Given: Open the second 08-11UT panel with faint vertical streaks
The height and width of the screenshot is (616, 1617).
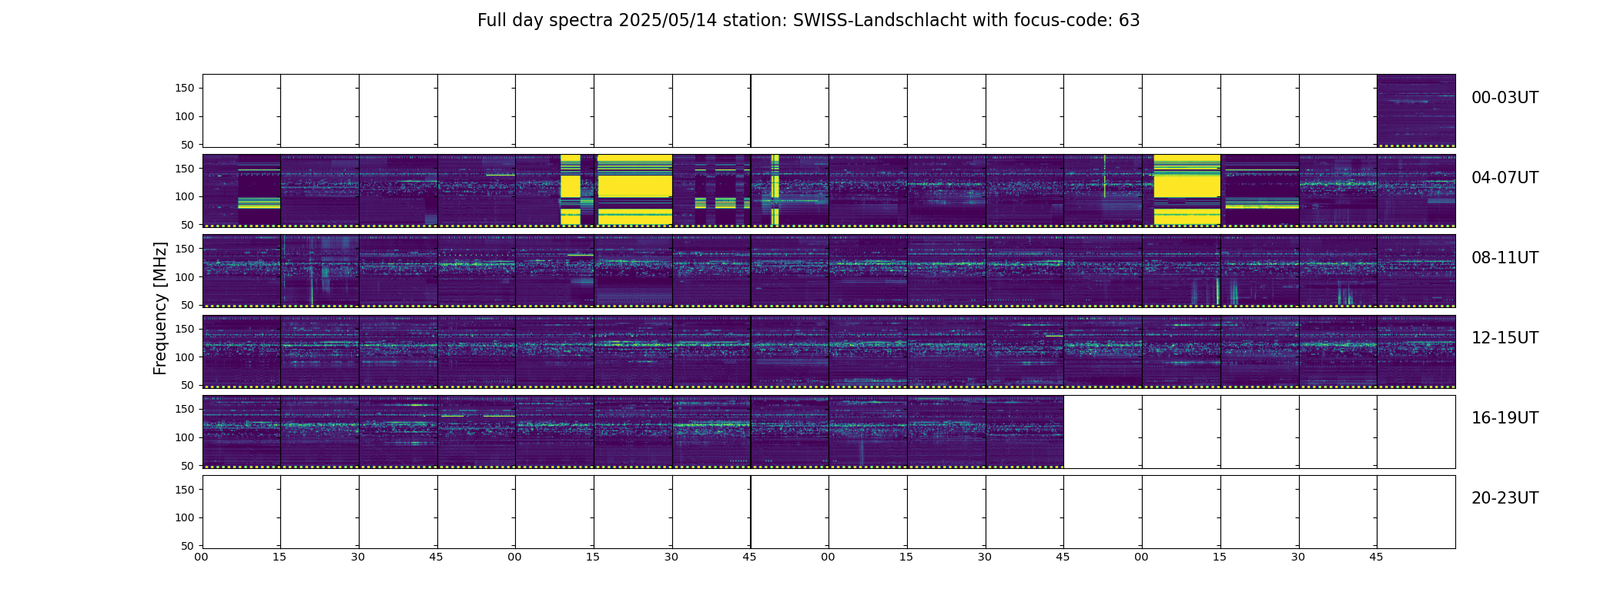Looking at the screenshot, I should pyautogui.click(x=320, y=271).
